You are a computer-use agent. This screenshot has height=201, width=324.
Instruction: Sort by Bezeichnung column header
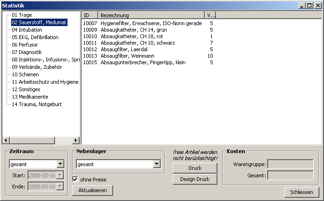coord(151,15)
